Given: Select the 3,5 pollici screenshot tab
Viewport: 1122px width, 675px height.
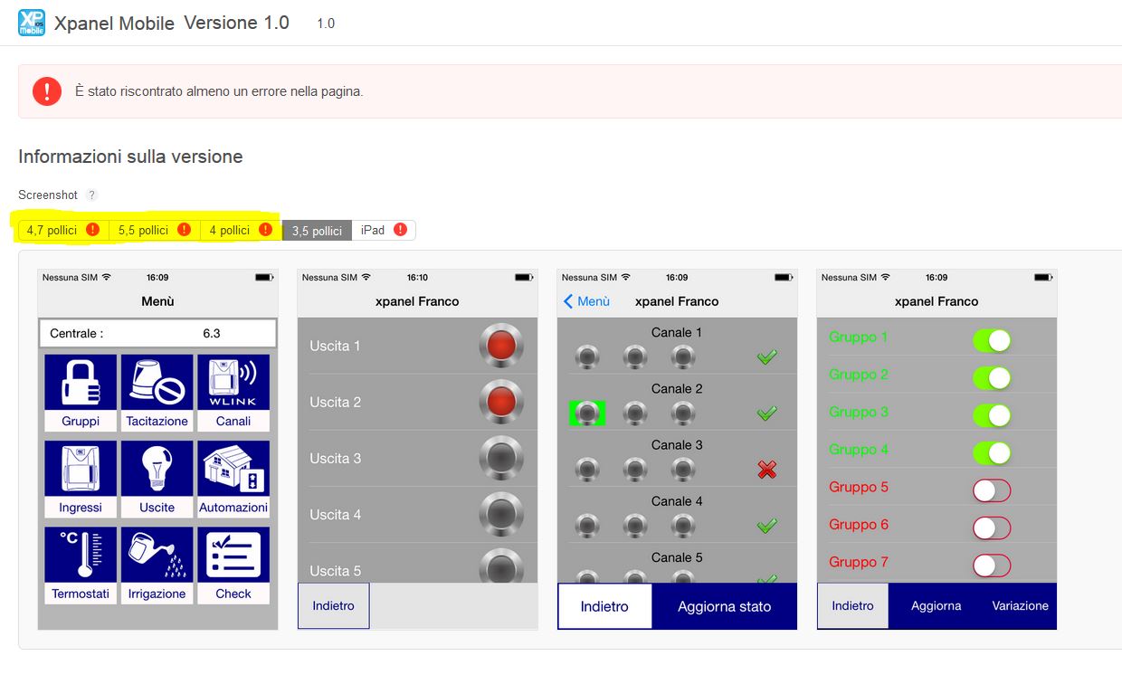Looking at the screenshot, I should [x=317, y=230].
